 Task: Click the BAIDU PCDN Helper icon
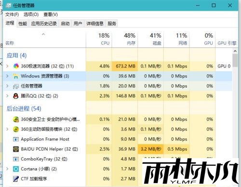(x=16, y=149)
